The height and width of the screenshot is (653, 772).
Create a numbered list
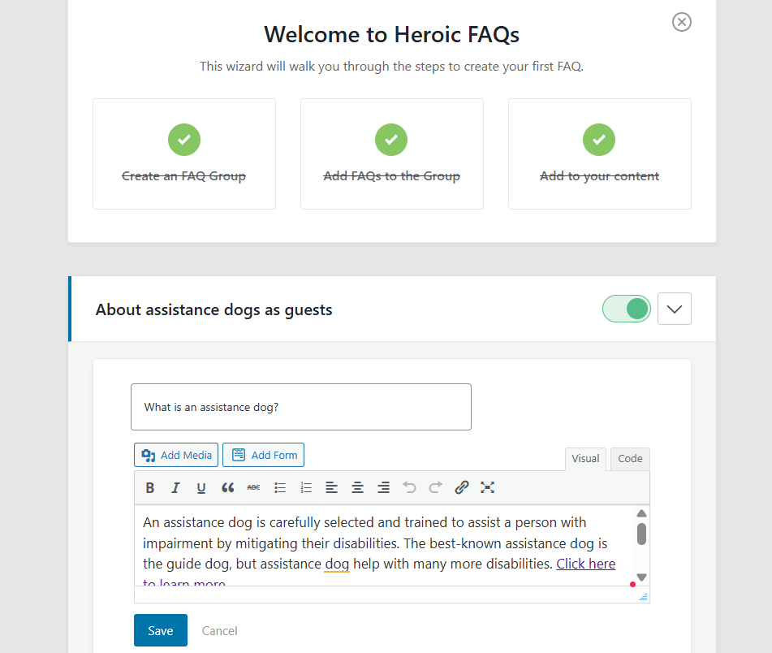306,487
